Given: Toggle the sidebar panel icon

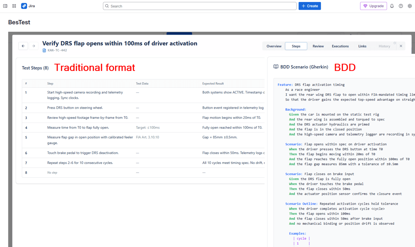Looking at the screenshot, I should tap(5, 6).
